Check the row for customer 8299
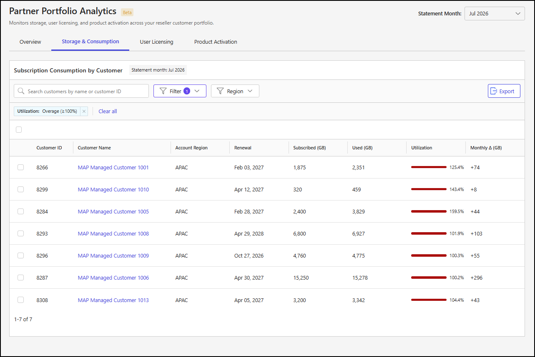The height and width of the screenshot is (357, 535). coord(20,189)
